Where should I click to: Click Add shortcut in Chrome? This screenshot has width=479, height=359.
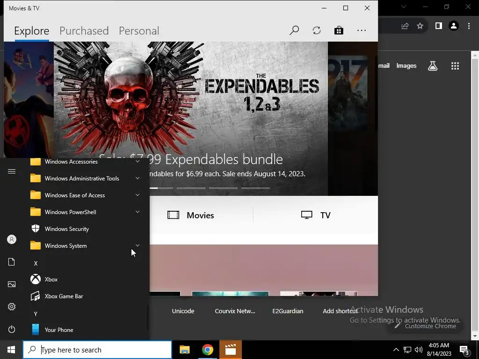341,311
